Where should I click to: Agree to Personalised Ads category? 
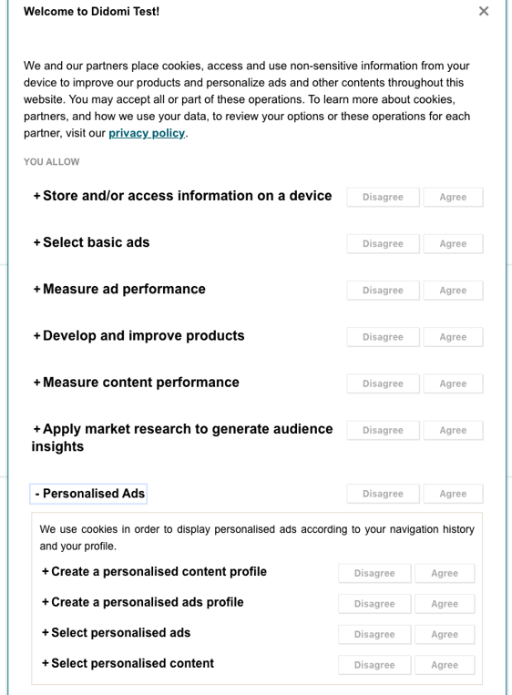point(453,494)
